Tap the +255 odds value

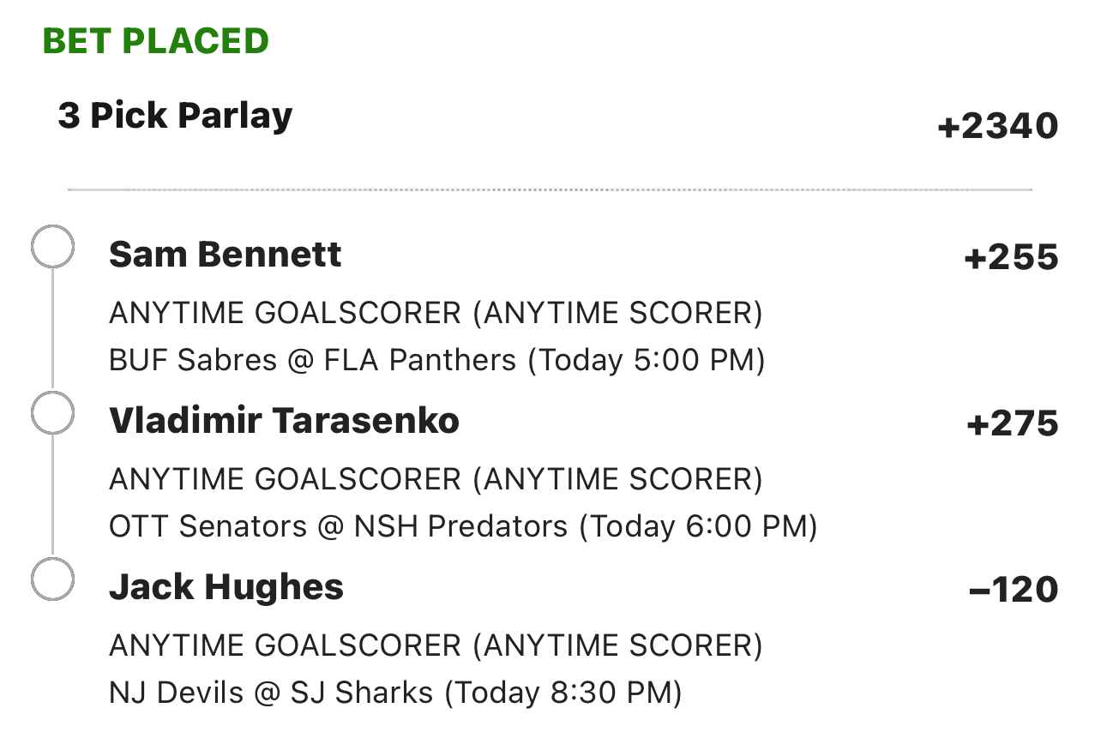pos(1011,258)
